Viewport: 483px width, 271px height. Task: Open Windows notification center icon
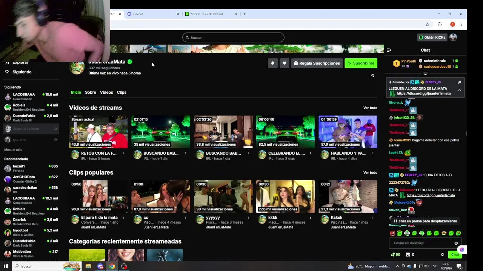(x=459, y=266)
